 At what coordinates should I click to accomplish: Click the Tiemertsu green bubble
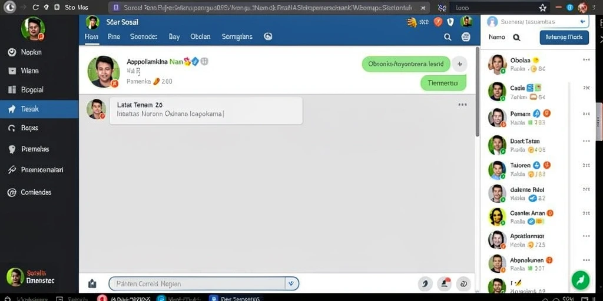click(443, 83)
